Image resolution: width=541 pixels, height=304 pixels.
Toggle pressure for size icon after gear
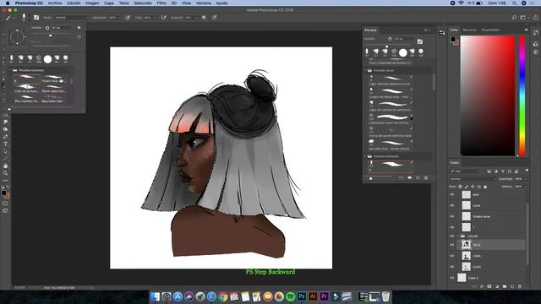pyautogui.click(x=214, y=17)
